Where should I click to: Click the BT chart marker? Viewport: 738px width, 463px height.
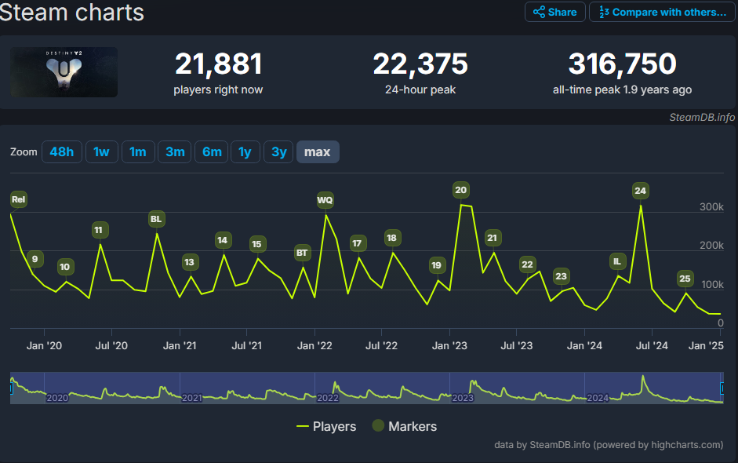coord(302,253)
